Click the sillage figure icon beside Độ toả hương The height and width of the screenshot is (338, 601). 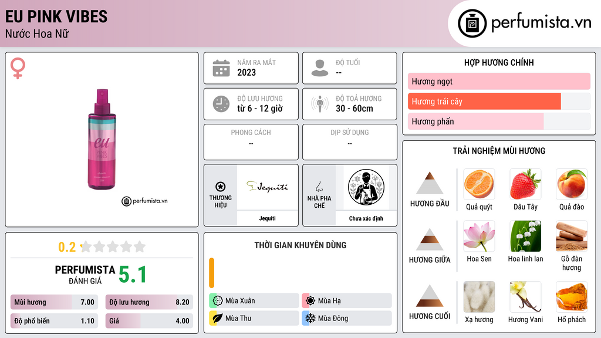pos(320,104)
